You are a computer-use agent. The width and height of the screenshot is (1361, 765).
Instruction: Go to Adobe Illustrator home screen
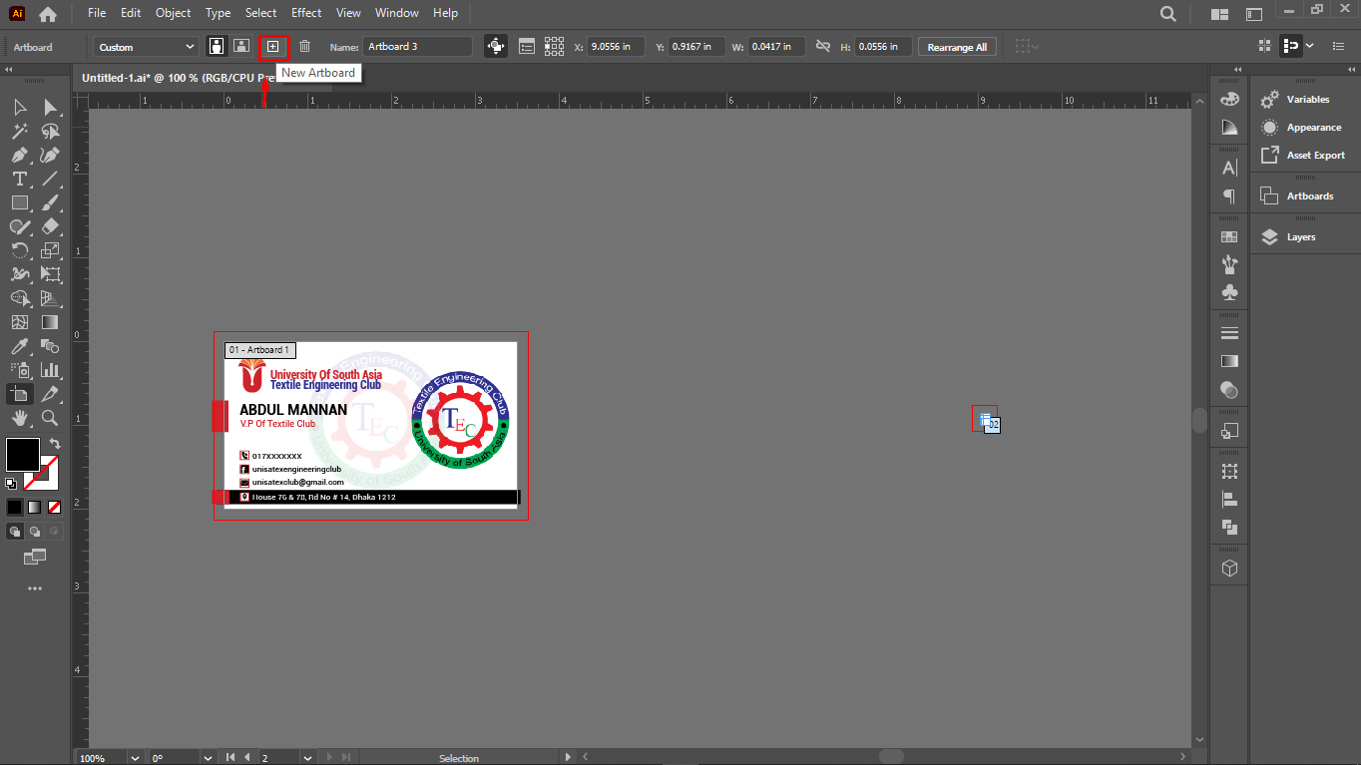[48, 14]
